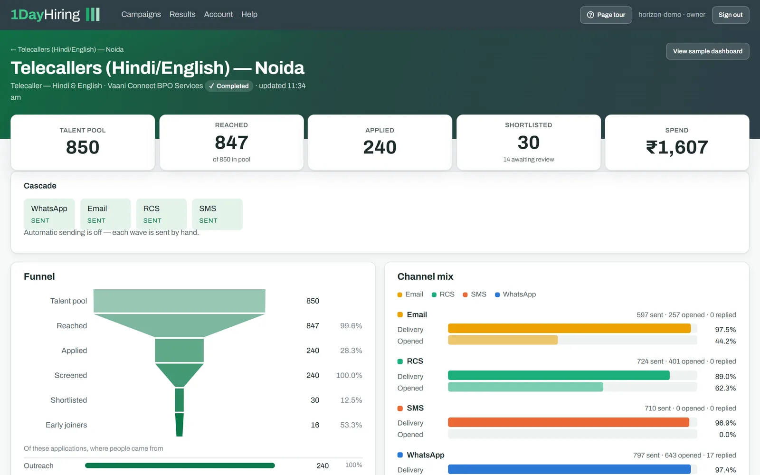Click the Shortlisted funnel label
Screen dimensions: 760x475
(69, 400)
